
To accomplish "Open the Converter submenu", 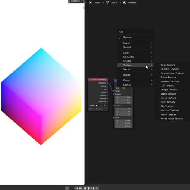I will coord(136,57).
